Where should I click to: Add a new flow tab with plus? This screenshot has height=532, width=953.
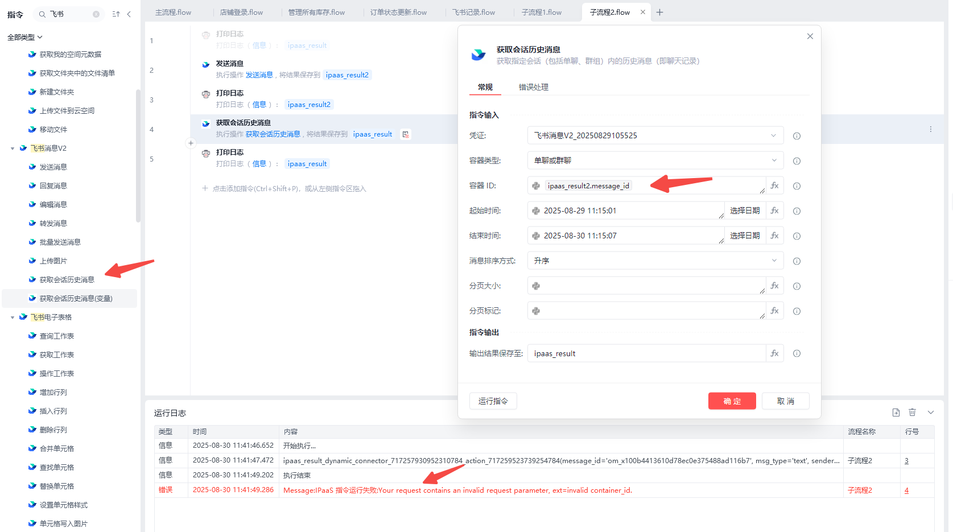[x=660, y=12]
